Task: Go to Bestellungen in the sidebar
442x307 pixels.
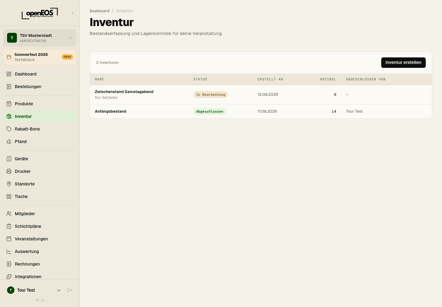Action: (x=40, y=87)
